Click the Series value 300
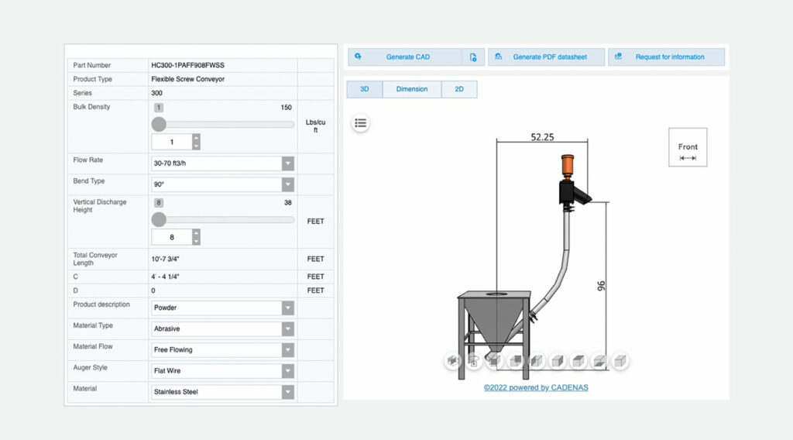 point(156,93)
